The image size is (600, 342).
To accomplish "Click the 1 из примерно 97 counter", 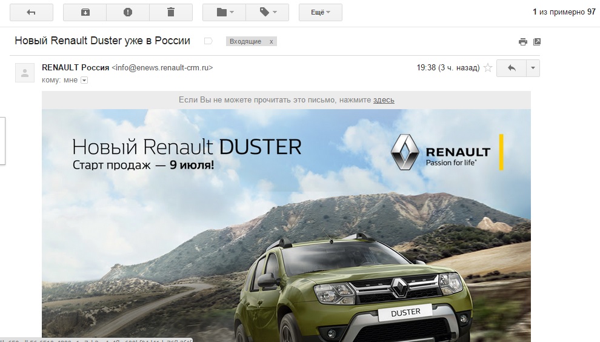I will (564, 12).
